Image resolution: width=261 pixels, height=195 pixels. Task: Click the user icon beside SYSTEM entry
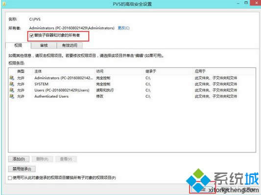pos(12,84)
